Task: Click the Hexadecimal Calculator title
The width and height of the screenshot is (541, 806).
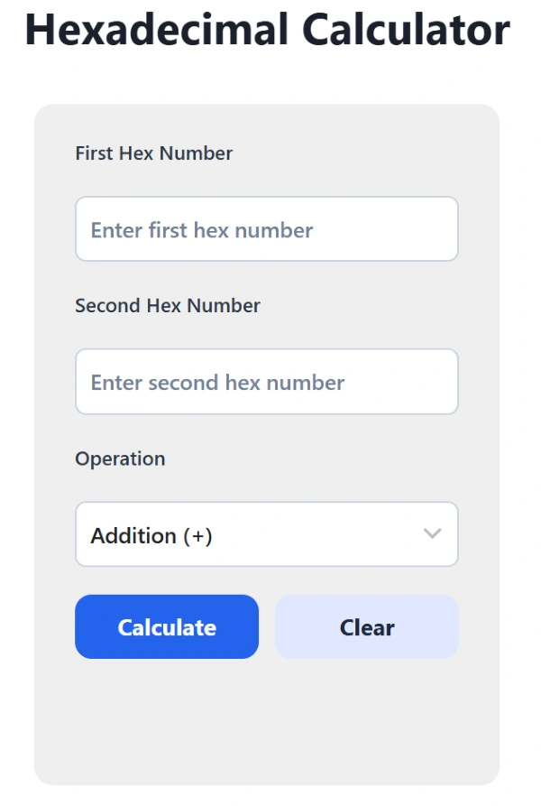Action: pyautogui.click(x=268, y=30)
